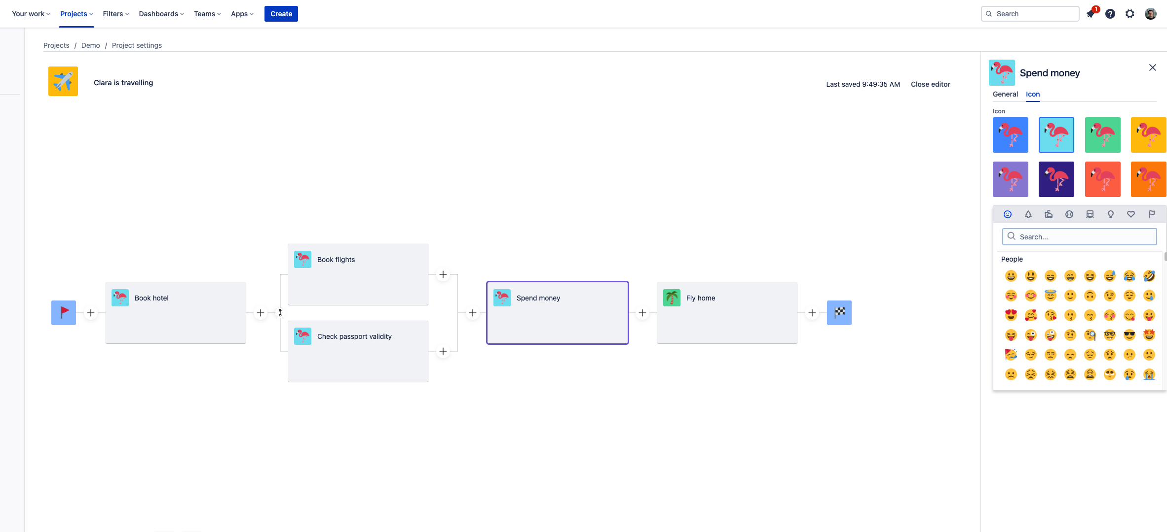The image size is (1167, 532).
Task: Click the Smileys & People emoji category
Action: click(1007, 214)
